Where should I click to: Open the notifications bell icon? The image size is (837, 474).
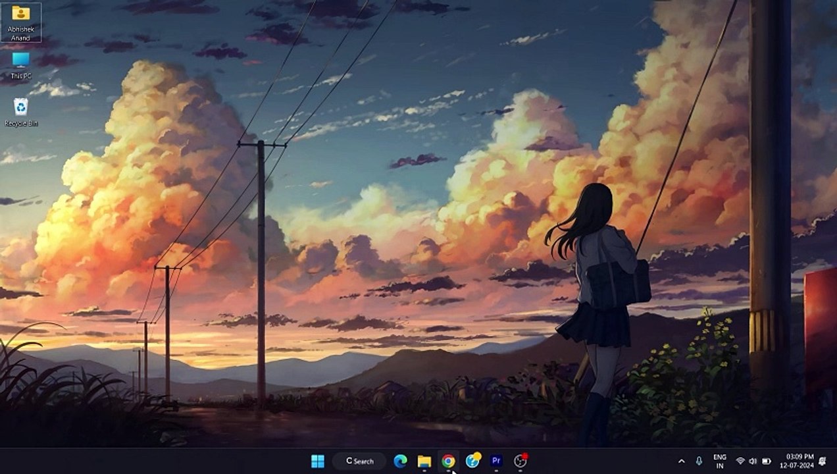click(823, 461)
